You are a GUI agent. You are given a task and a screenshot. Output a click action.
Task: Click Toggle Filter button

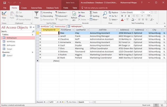(x=62, y=19)
